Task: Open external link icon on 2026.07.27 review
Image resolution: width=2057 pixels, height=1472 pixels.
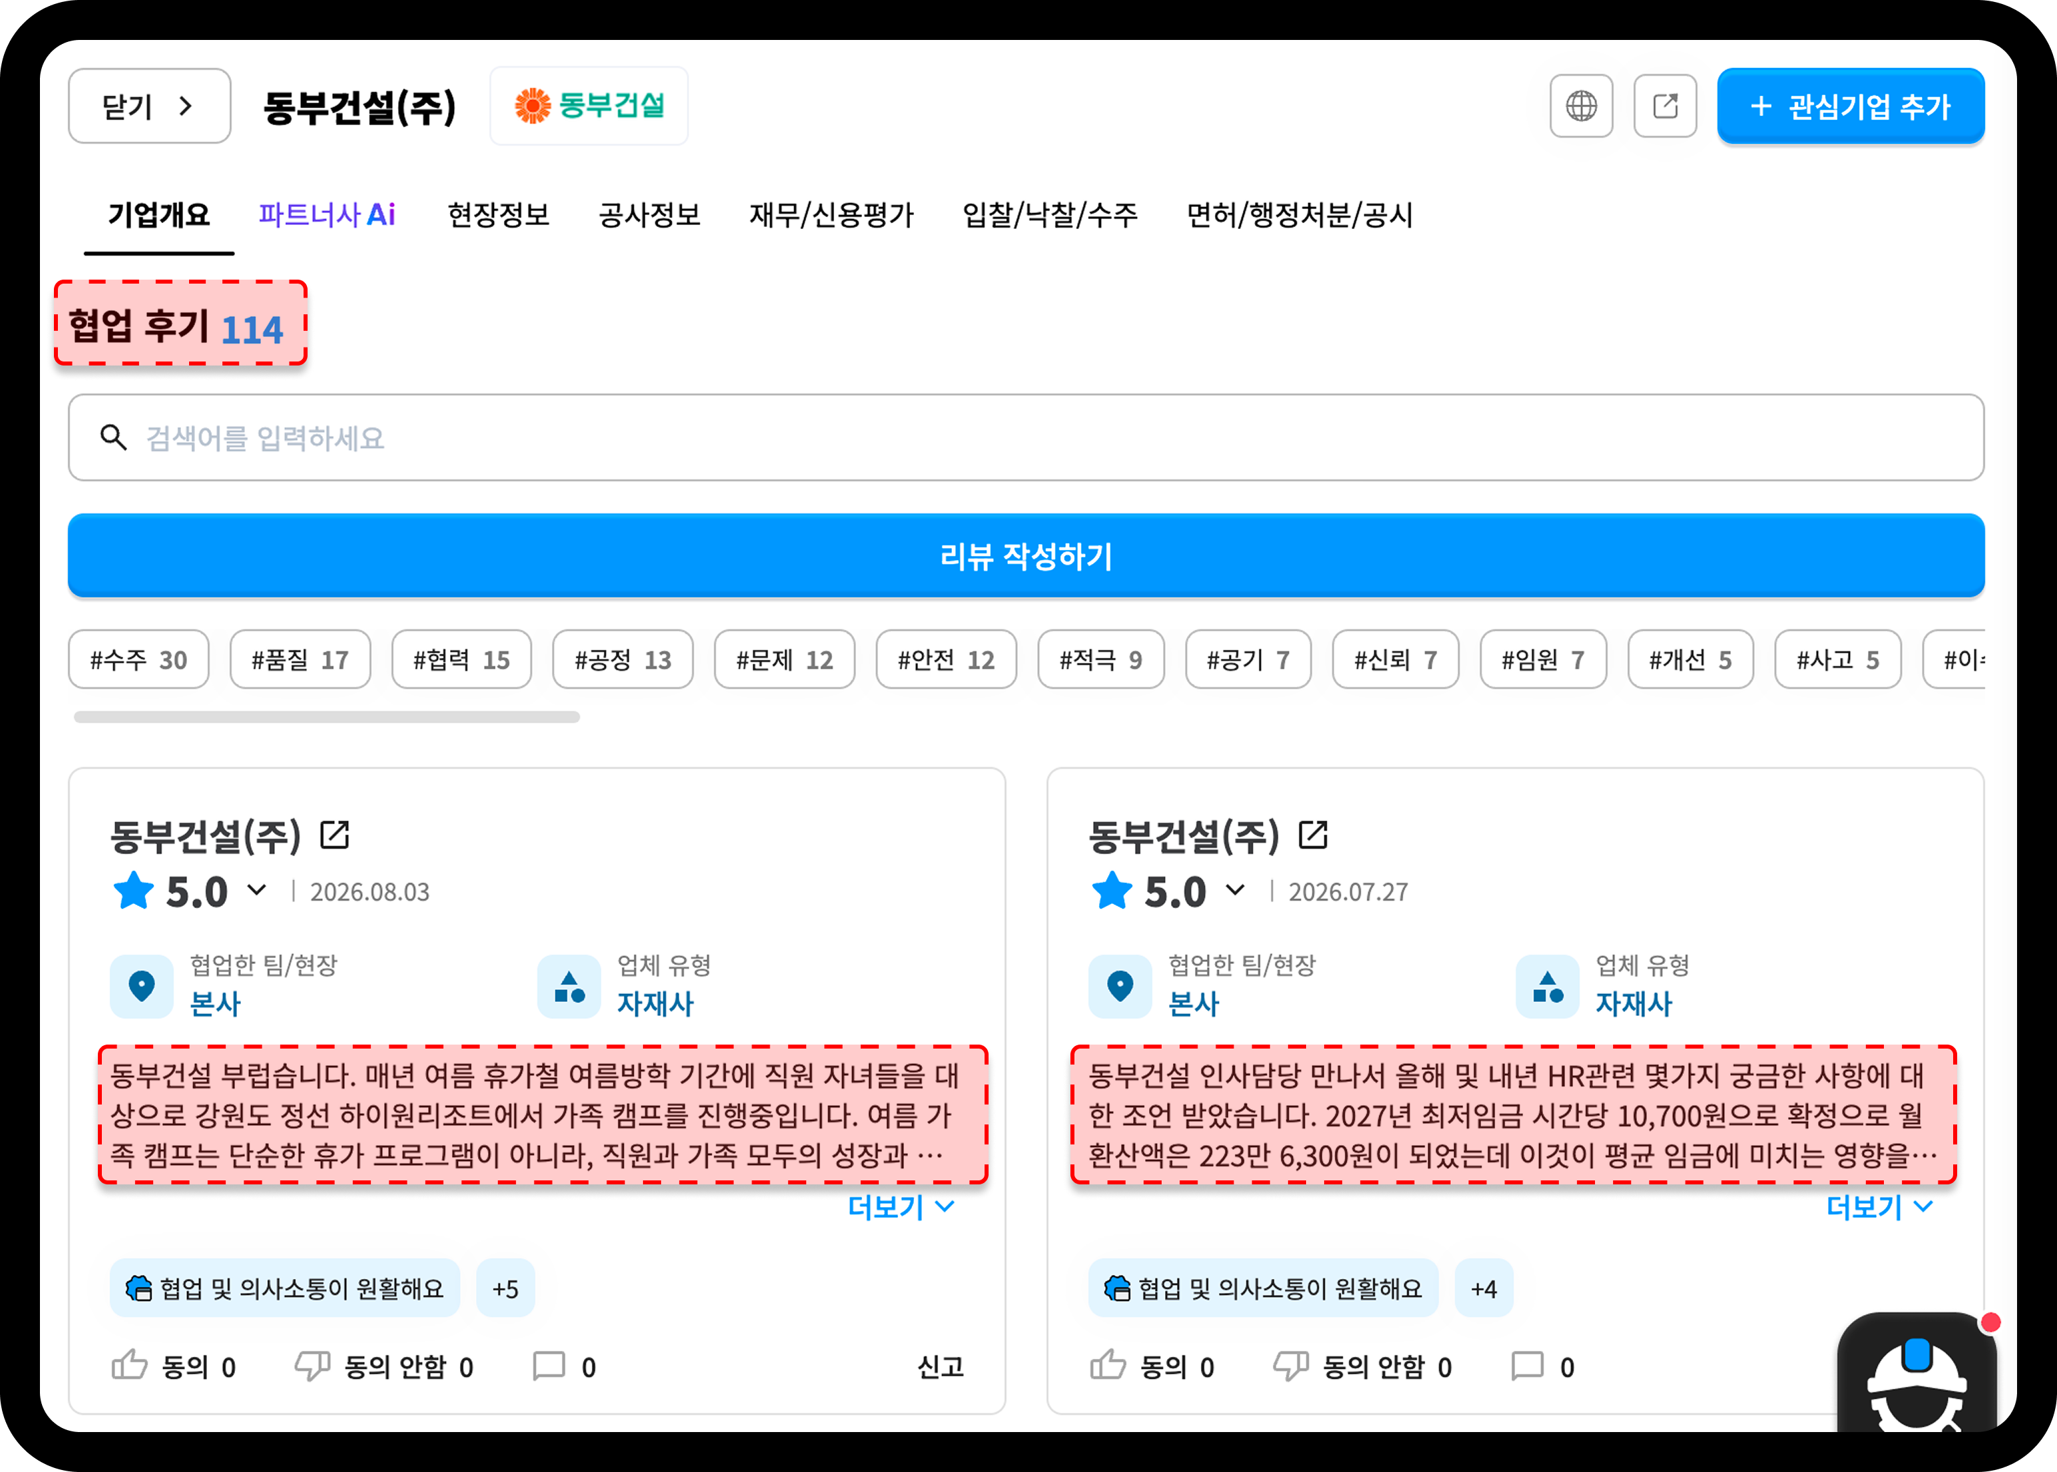Action: [1313, 835]
